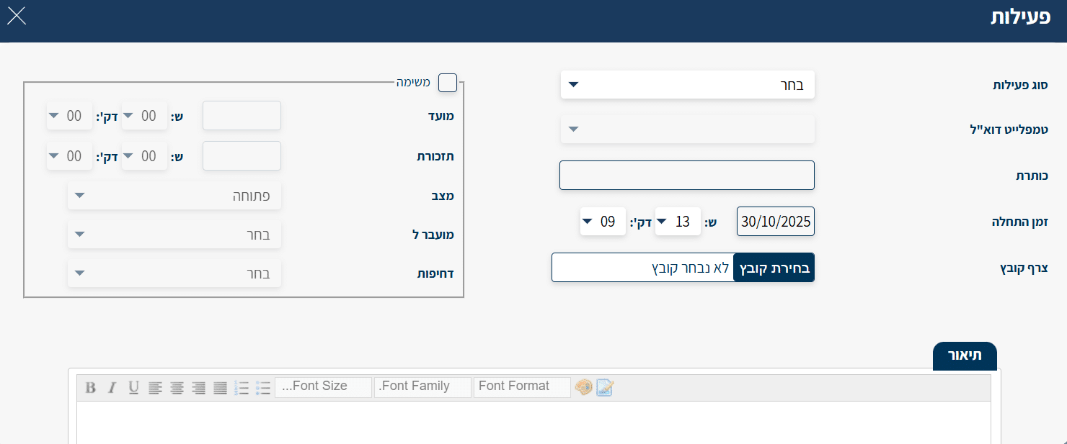
Task: Open the color palette icon
Action: [x=583, y=388]
